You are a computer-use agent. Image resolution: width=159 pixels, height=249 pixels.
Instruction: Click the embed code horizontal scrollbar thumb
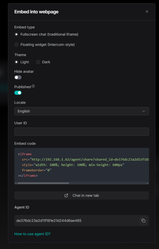click(x=43, y=183)
